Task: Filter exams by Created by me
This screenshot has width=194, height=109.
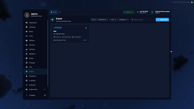Action: [103, 20]
